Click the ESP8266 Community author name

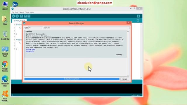tap(37, 34)
